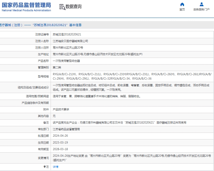Click the 注册证编号 row label

click(x=42, y=34)
